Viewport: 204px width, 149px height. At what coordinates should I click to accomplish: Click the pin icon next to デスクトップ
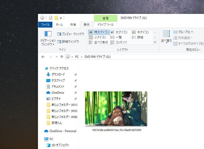(75, 81)
